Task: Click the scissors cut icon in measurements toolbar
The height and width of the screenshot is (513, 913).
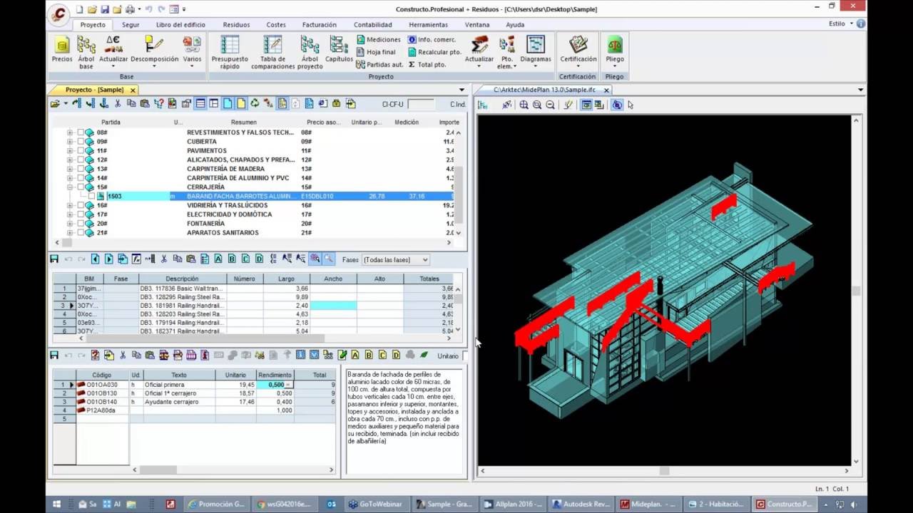Action: 163,259
